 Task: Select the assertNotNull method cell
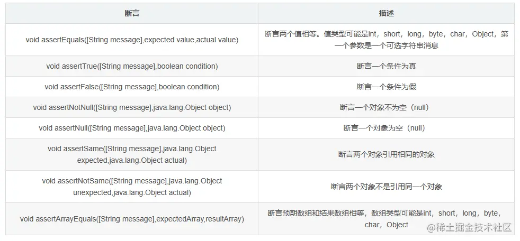click(x=132, y=107)
